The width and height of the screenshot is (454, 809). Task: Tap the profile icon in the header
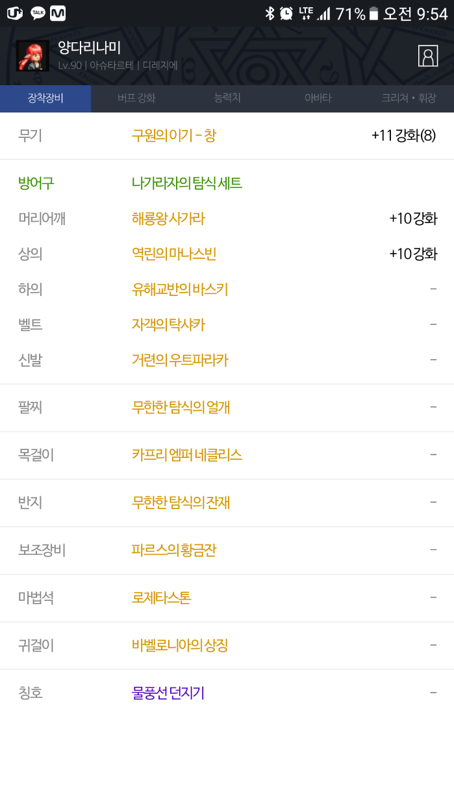(428, 56)
